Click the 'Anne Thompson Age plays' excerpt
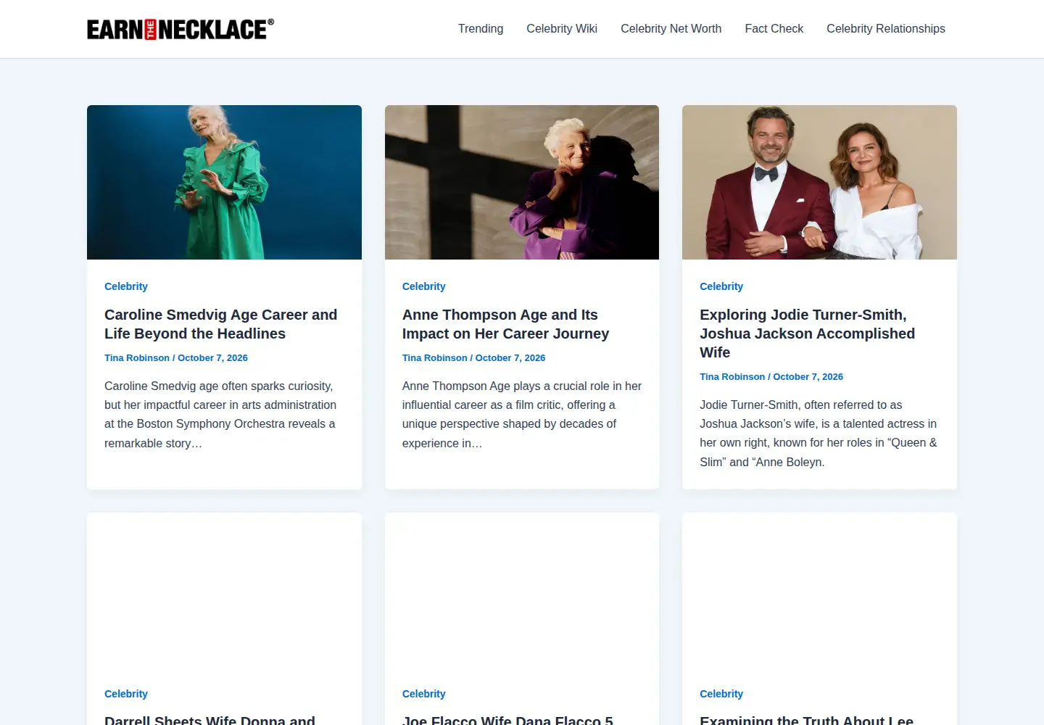This screenshot has width=1044, height=725. pyautogui.click(x=522, y=415)
